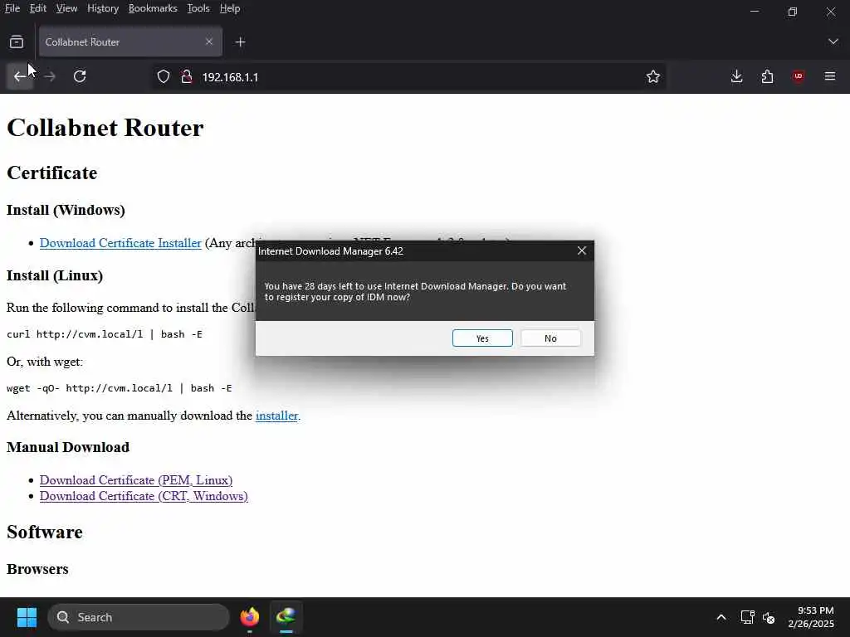
Task: Open tracking protection shield icon
Action: (x=164, y=76)
